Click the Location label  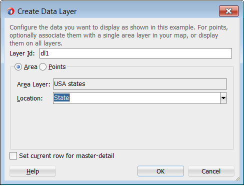pyautogui.click(x=30, y=98)
